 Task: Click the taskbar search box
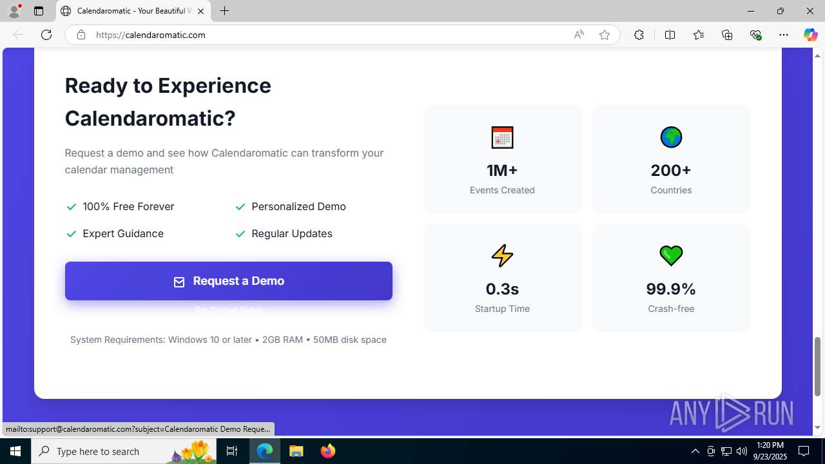tap(124, 451)
